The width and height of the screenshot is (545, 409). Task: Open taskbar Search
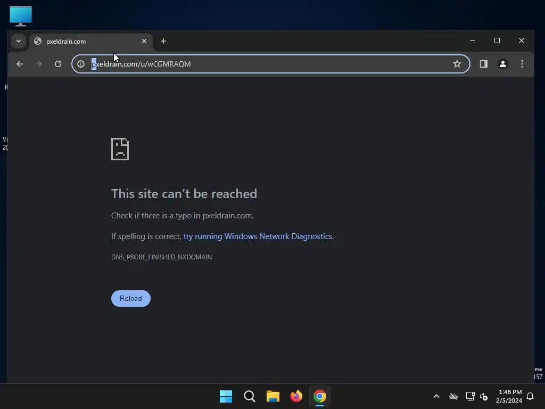point(249,396)
